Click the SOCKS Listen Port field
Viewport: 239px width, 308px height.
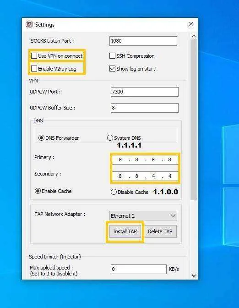(x=143, y=41)
